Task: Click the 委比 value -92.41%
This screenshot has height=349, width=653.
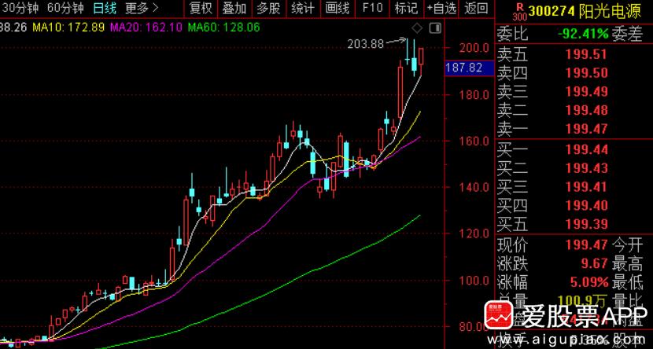Action: (583, 34)
